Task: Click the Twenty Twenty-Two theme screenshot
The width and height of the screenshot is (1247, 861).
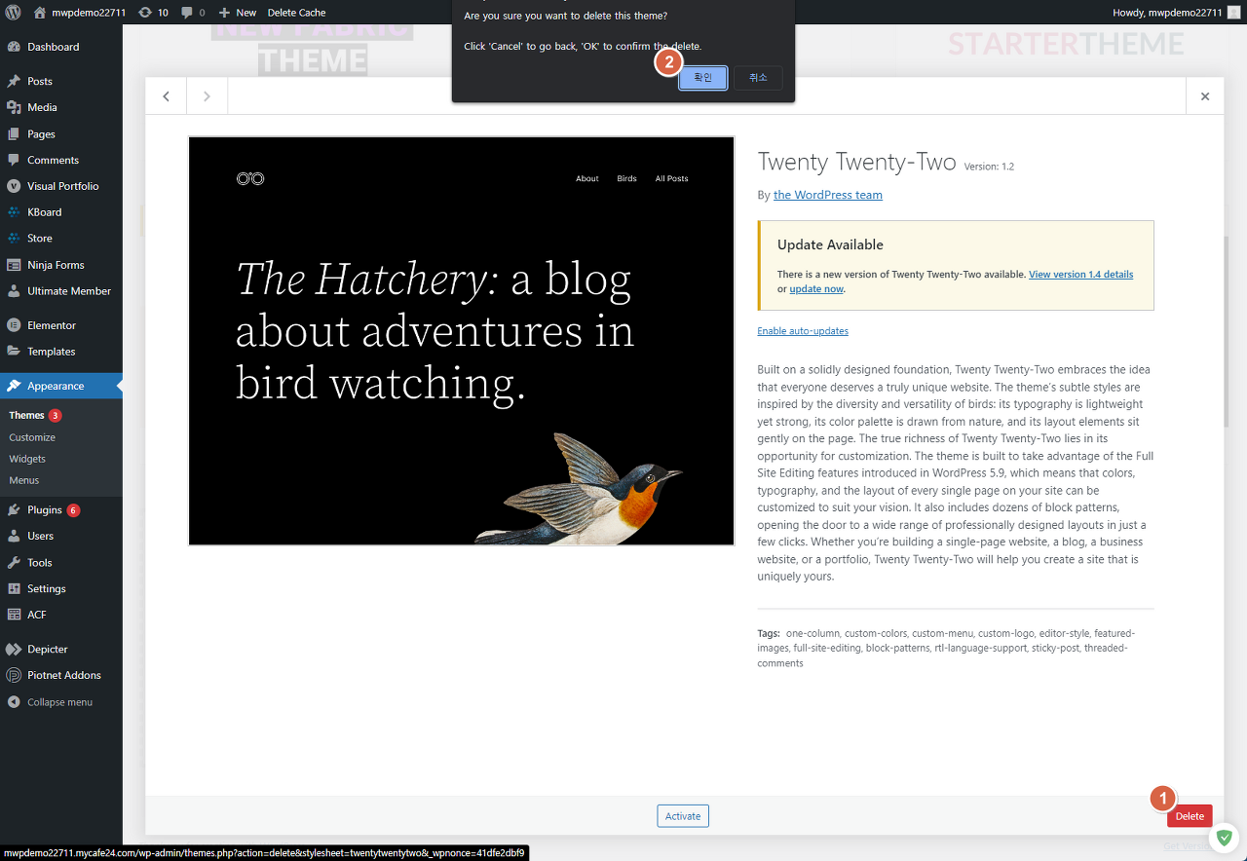Action: click(x=461, y=341)
